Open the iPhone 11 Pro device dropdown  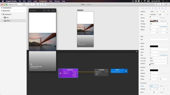pos(16,4)
